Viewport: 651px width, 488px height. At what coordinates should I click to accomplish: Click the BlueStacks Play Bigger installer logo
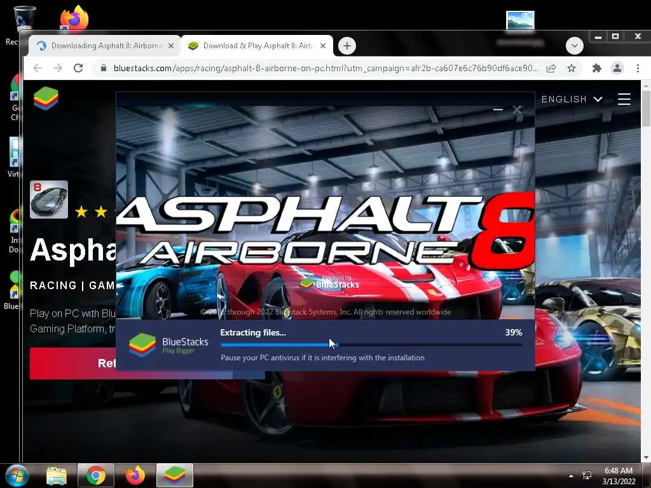(168, 345)
